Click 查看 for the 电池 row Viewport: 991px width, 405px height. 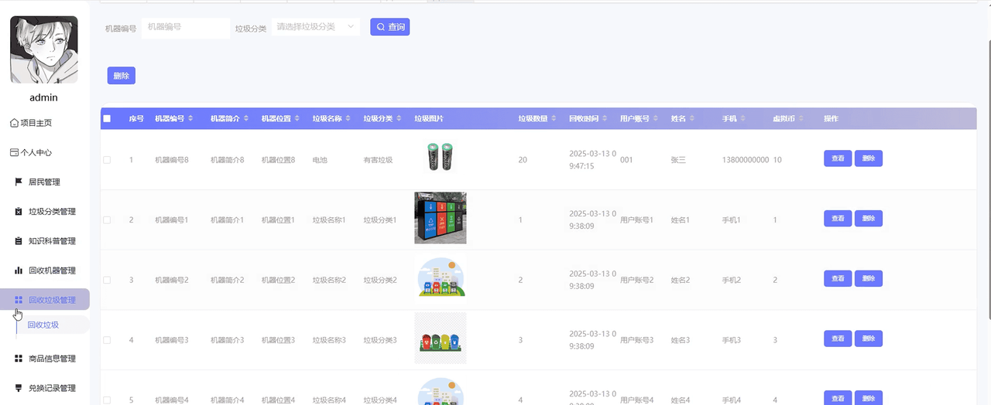click(838, 158)
